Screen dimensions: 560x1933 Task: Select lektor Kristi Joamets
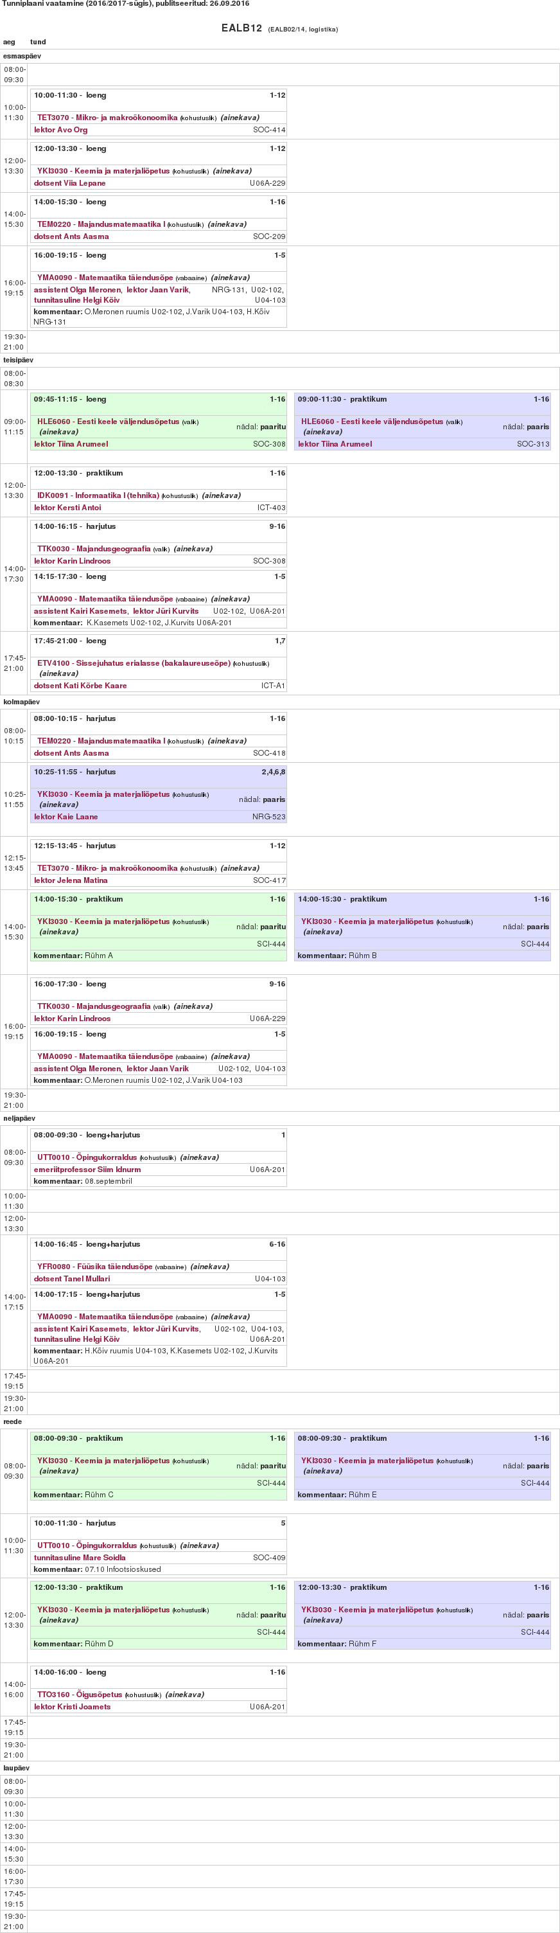point(72,1706)
